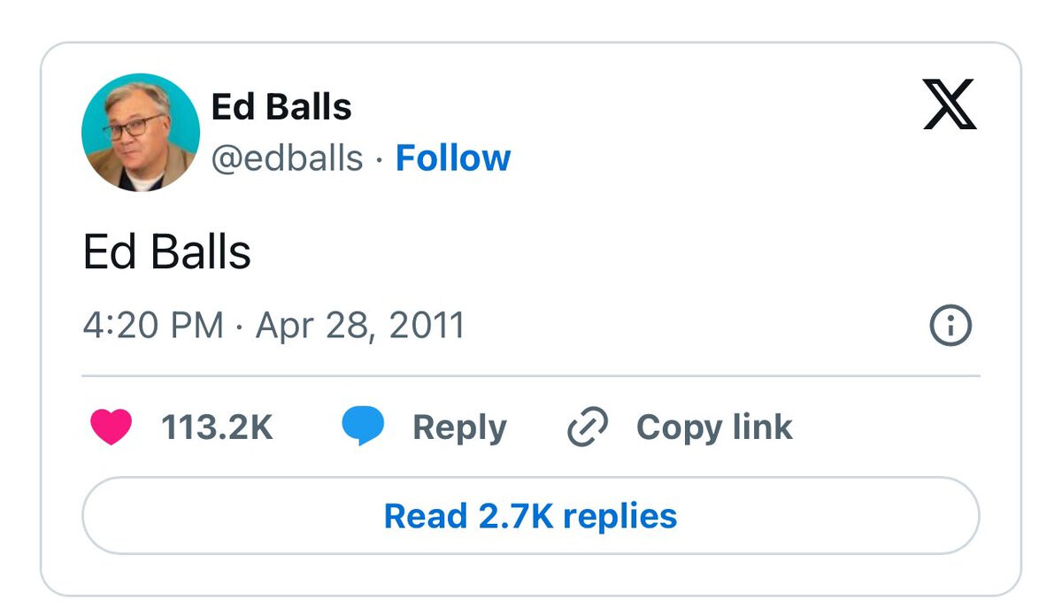Click the Copy link text label
Screen dimensions: 1062x616
click(714, 427)
